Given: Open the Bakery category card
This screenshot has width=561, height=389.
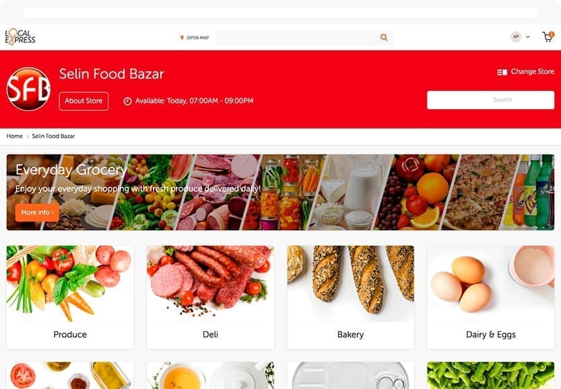Looking at the screenshot, I should tap(351, 297).
